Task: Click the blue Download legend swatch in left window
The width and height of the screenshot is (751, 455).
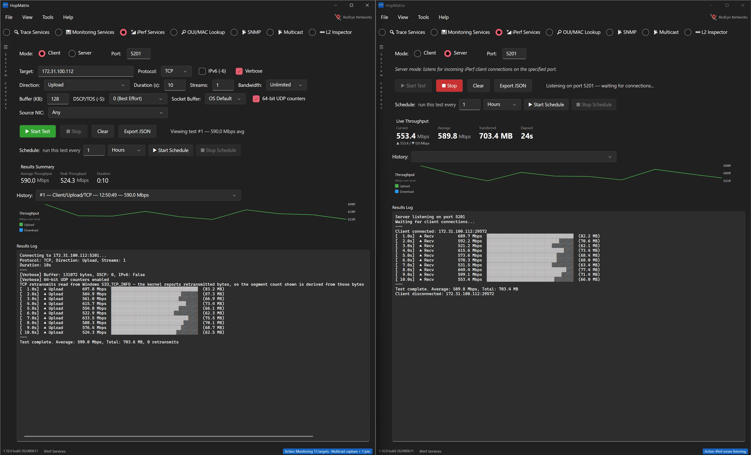Action: [x=21, y=230]
